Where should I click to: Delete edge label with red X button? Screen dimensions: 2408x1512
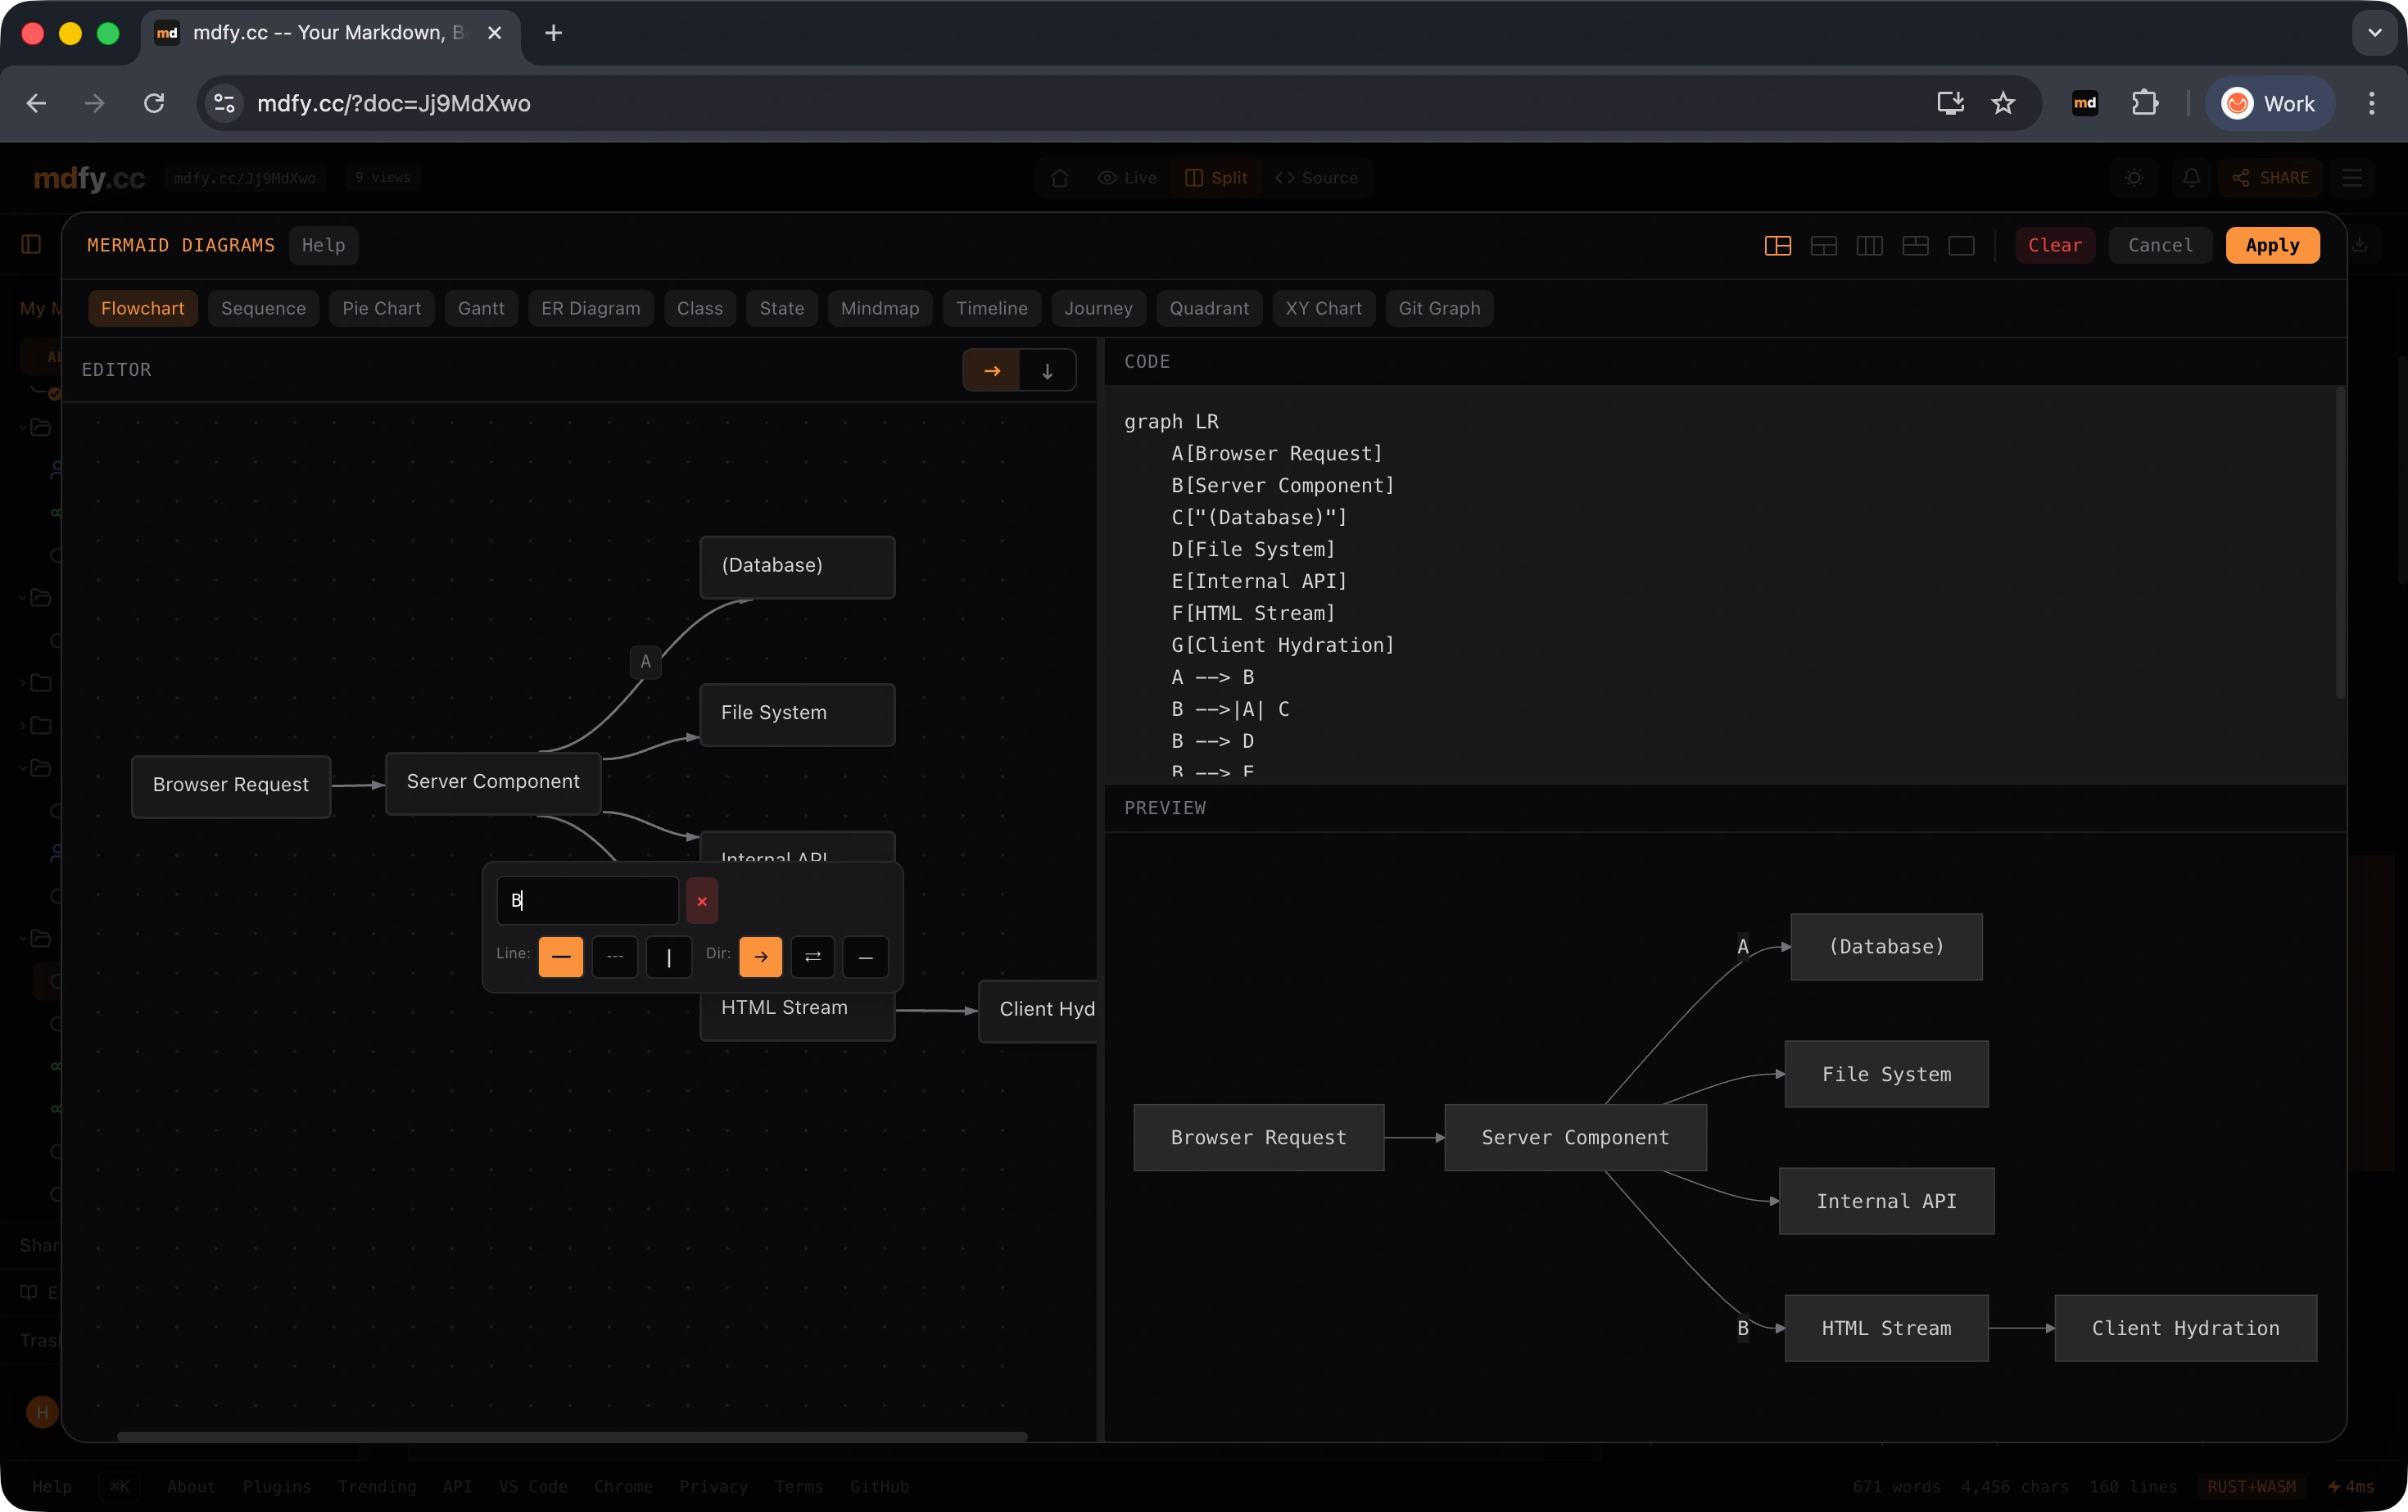click(x=701, y=901)
